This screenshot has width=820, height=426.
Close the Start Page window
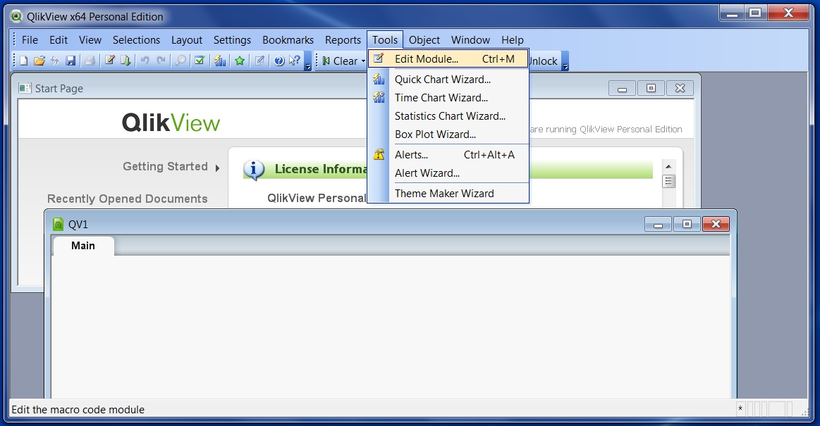tap(680, 88)
